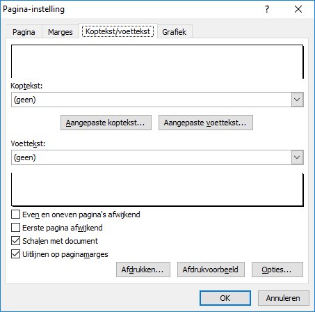The image size is (315, 312).
Task: Switch to the Pagina tab
Action: 24,32
